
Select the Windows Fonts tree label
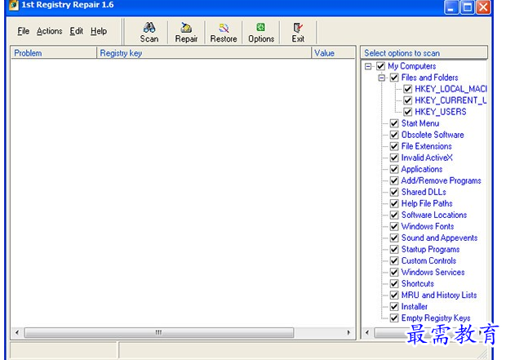(428, 226)
